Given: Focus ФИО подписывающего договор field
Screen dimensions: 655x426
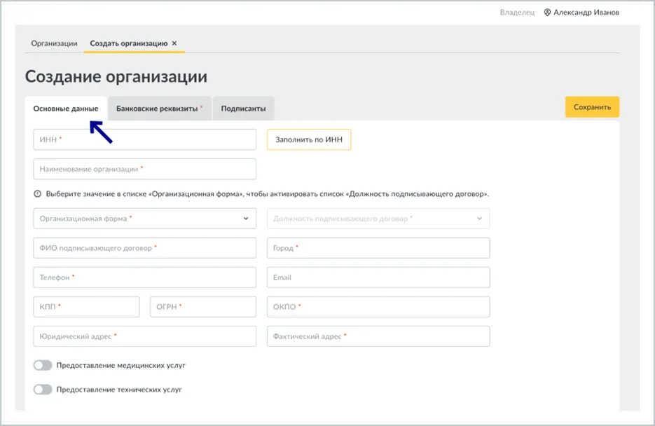Looking at the screenshot, I should tap(144, 248).
